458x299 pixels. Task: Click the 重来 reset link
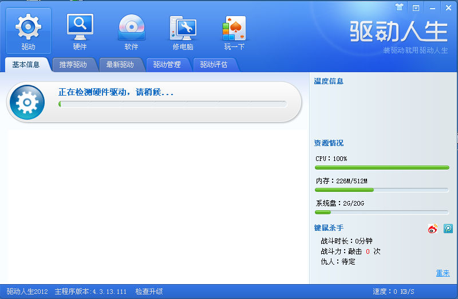443,273
